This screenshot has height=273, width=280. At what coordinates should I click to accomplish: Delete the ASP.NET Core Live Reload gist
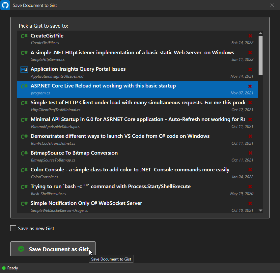(250, 86)
